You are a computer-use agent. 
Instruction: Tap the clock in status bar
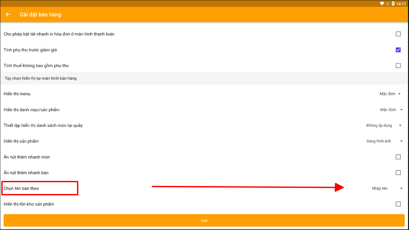tap(401, 4)
